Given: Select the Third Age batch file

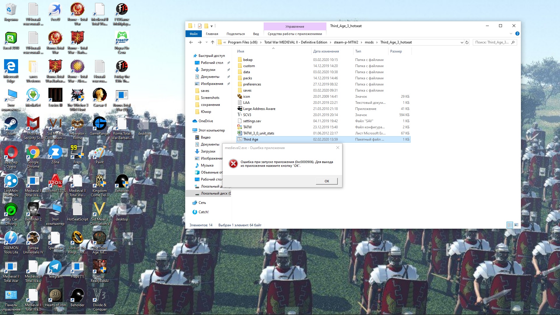Looking at the screenshot, I should 323,139.
